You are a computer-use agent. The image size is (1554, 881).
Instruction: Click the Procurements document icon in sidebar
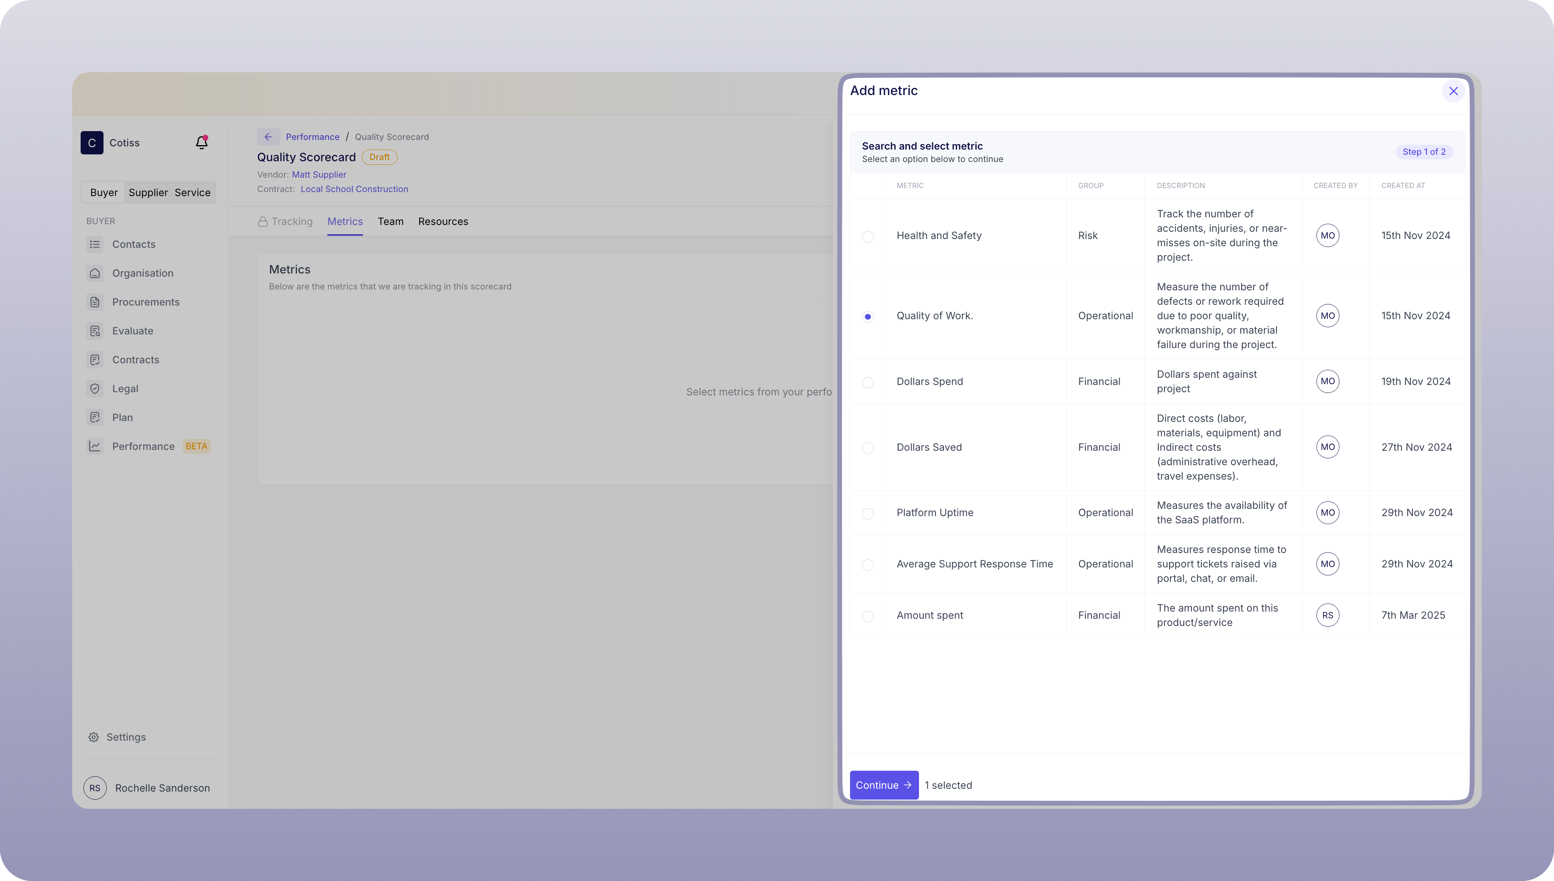95,302
